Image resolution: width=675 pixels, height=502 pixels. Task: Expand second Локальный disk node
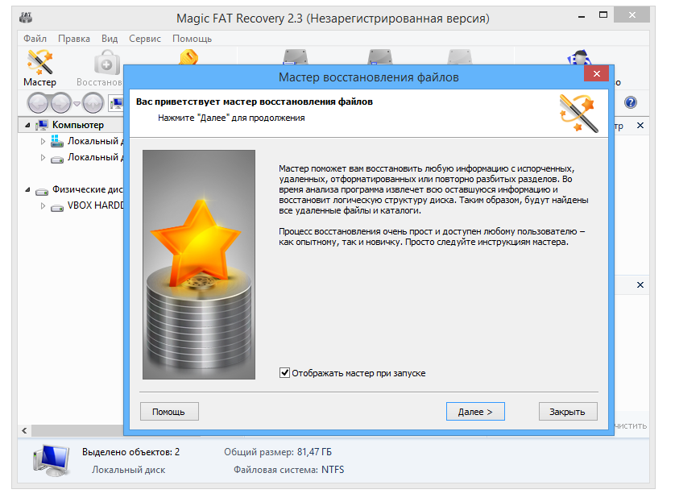(x=43, y=158)
